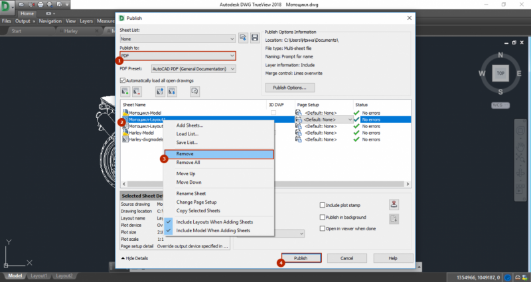531x282 pixels.
Task: Click the Plot printer icon in quick access toolbar
Action: (40, 5)
